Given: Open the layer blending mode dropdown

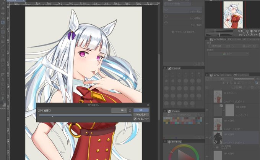Looking at the screenshot, I should (221, 79).
